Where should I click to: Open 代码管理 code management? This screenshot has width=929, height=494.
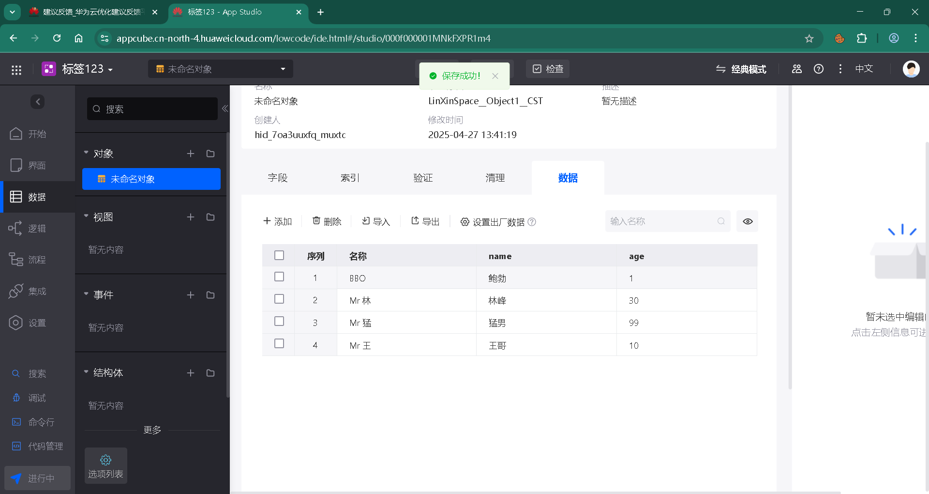point(37,446)
